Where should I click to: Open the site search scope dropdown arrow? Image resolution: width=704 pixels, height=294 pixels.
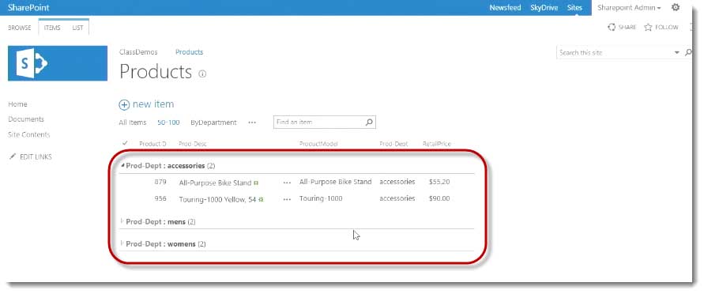(677, 53)
